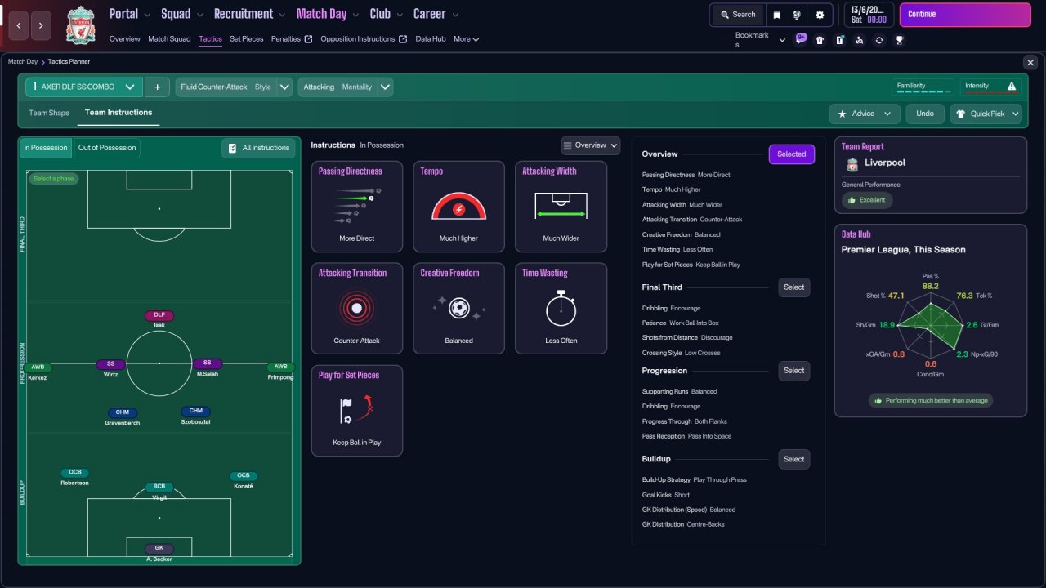Open the All Instructions view

(258, 148)
